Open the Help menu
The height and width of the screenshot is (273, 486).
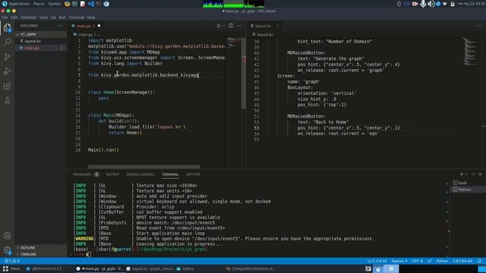click(91, 17)
